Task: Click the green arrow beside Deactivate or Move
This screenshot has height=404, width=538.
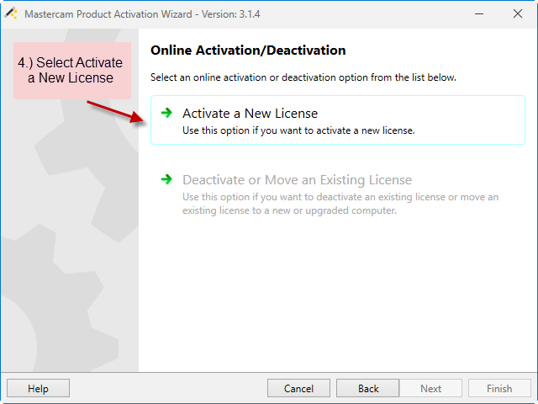Action: 166,179
